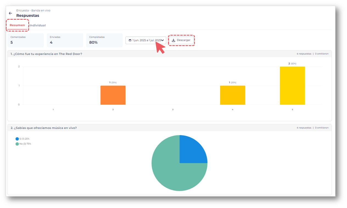Click the orange bar for rating 2
Viewport: 347px width, 208px height.
click(113, 95)
